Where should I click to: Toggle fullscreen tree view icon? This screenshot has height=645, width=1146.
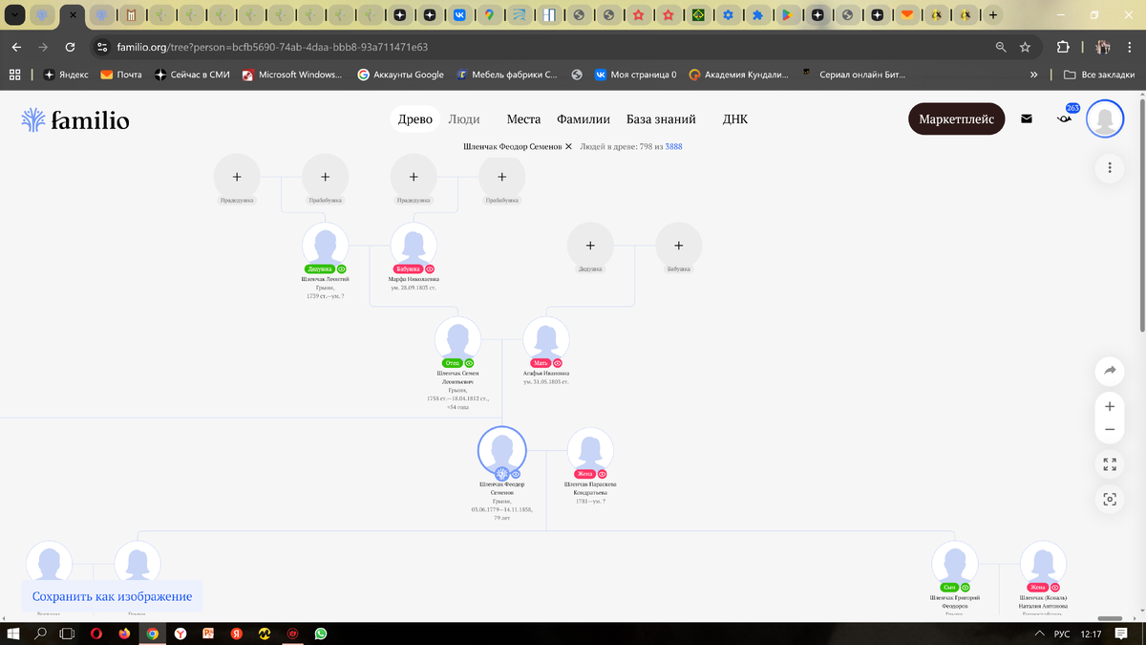[1110, 464]
